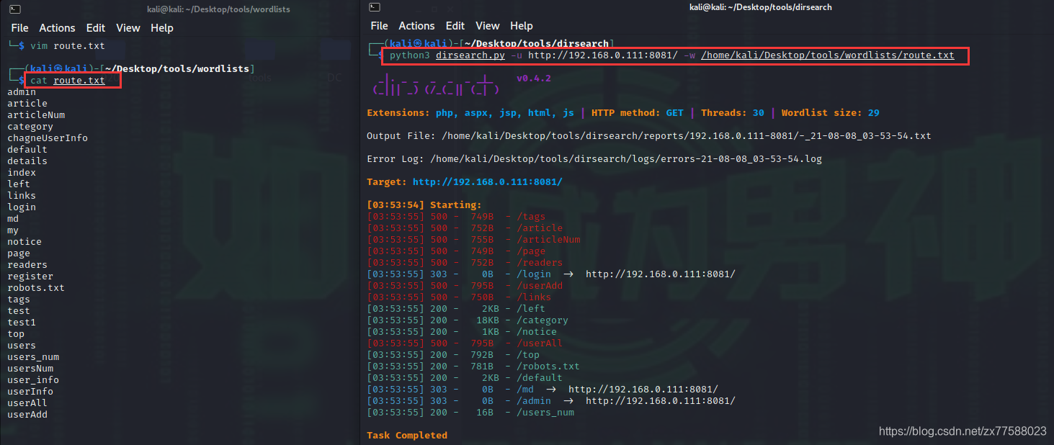Screen dimensions: 1054x445
Task: Open View menu in dirsearch terminal
Action: tap(488, 26)
